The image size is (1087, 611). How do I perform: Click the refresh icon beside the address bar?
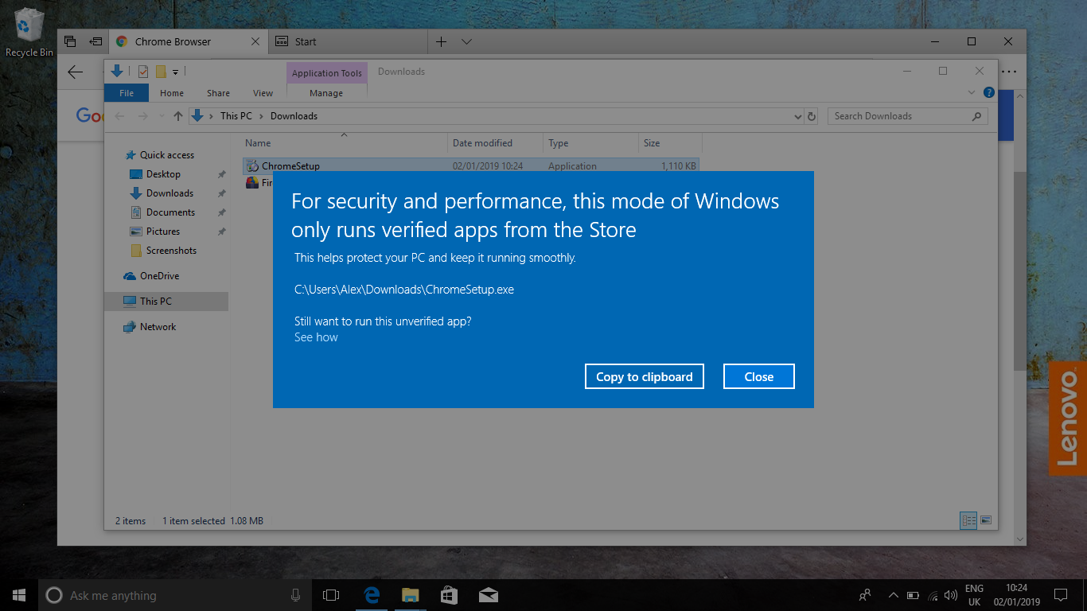(812, 115)
